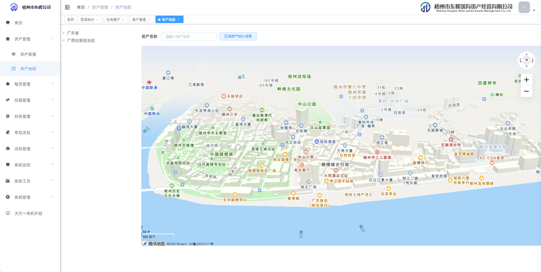The image size is (541, 272).
Task: Click the 招租管理 megaphone icon
Action: tap(7, 100)
